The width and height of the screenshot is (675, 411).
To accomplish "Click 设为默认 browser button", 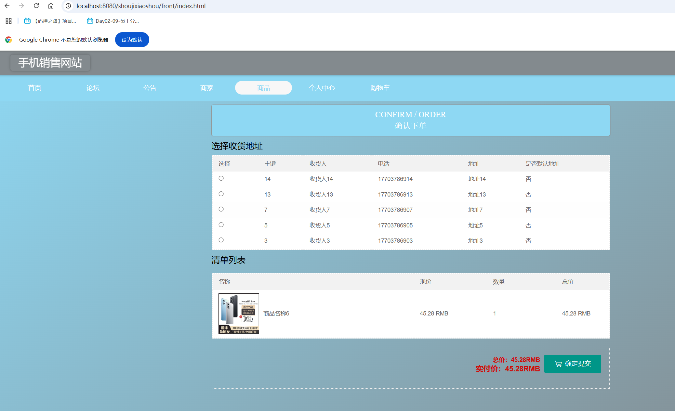I will pyautogui.click(x=132, y=40).
